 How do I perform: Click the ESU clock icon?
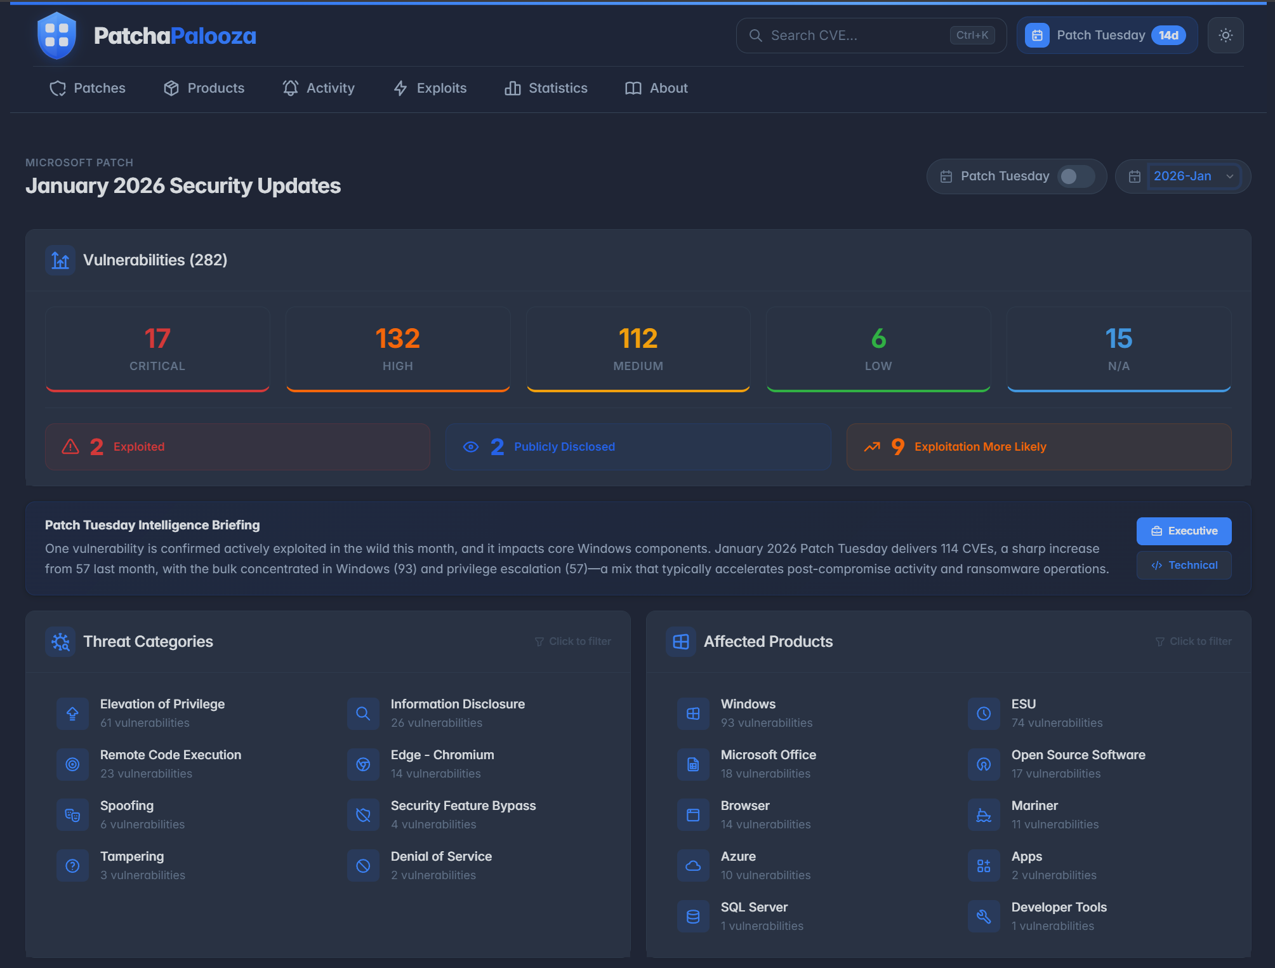pos(984,713)
